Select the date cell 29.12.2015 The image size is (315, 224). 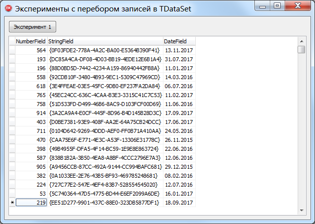(179, 167)
